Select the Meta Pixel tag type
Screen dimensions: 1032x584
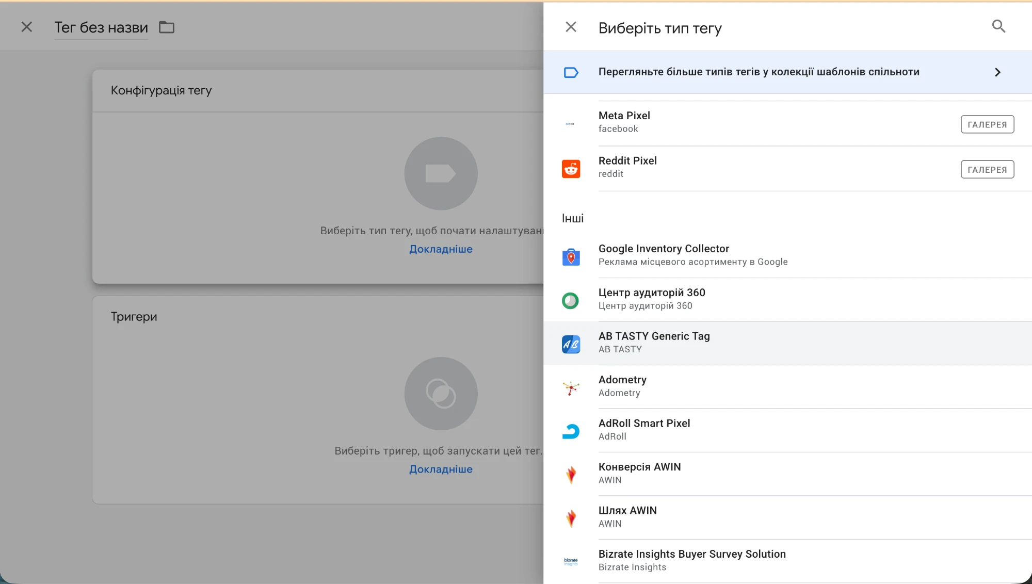(787, 123)
